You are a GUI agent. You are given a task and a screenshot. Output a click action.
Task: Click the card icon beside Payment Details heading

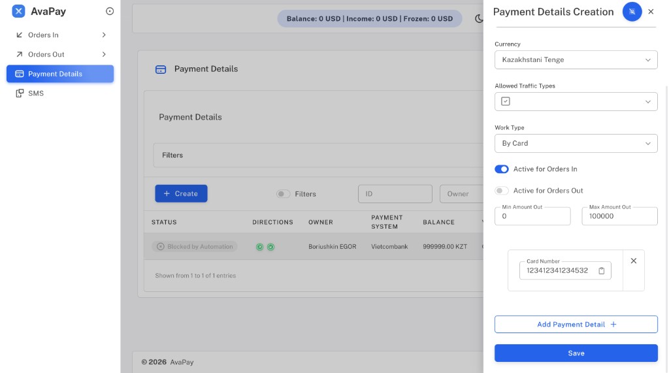tap(161, 69)
